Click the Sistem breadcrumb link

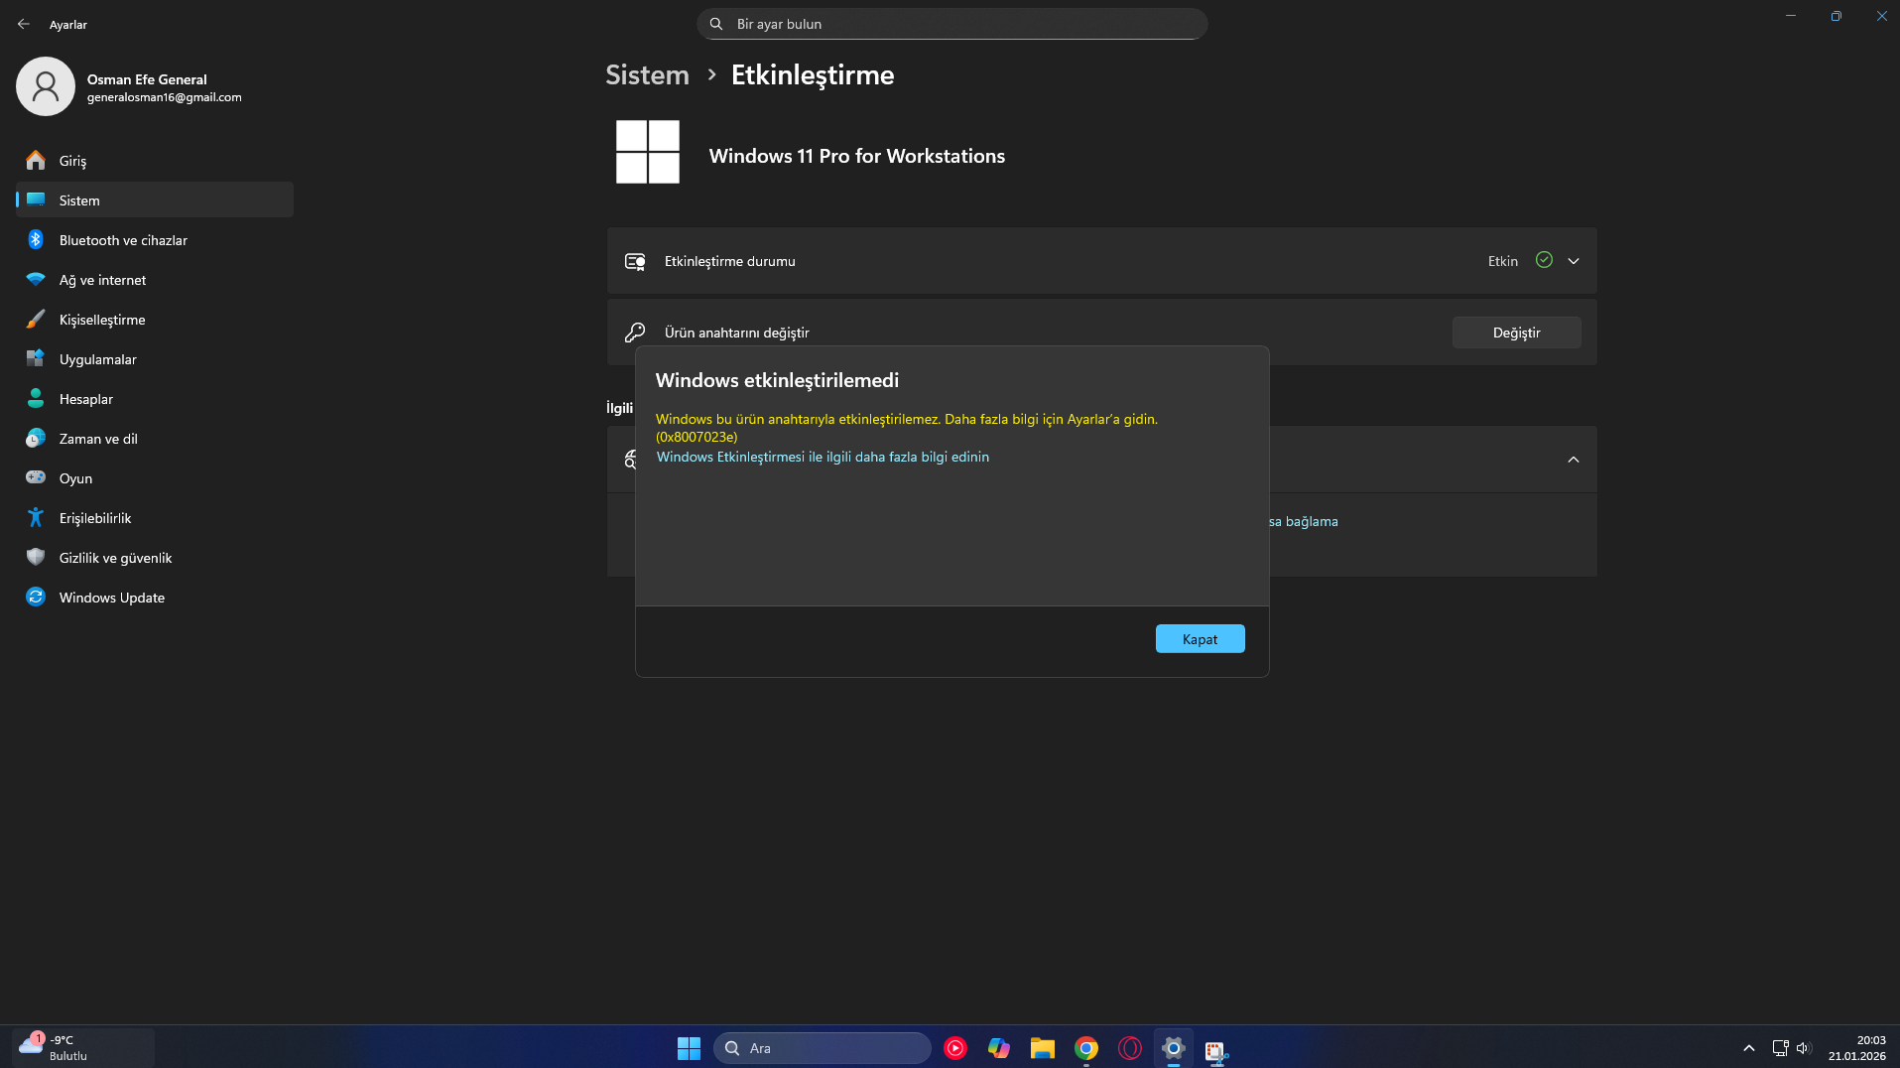tap(647, 74)
